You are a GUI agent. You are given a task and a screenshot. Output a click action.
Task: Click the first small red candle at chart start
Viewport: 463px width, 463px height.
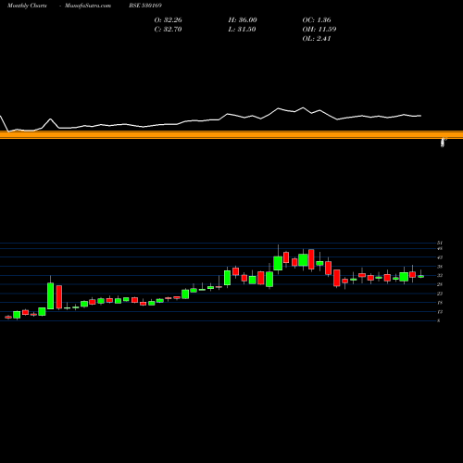coord(8,317)
